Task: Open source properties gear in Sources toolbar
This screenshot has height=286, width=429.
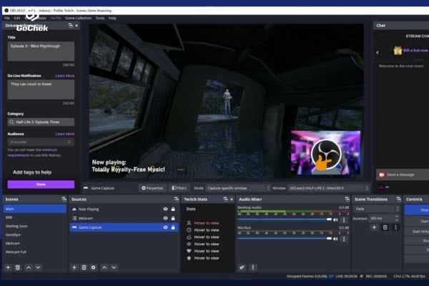Action: [94, 267]
